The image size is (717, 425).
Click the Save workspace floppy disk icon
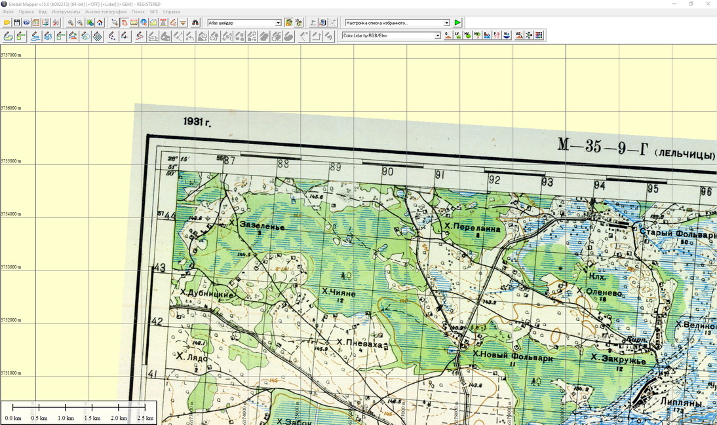(x=17, y=22)
